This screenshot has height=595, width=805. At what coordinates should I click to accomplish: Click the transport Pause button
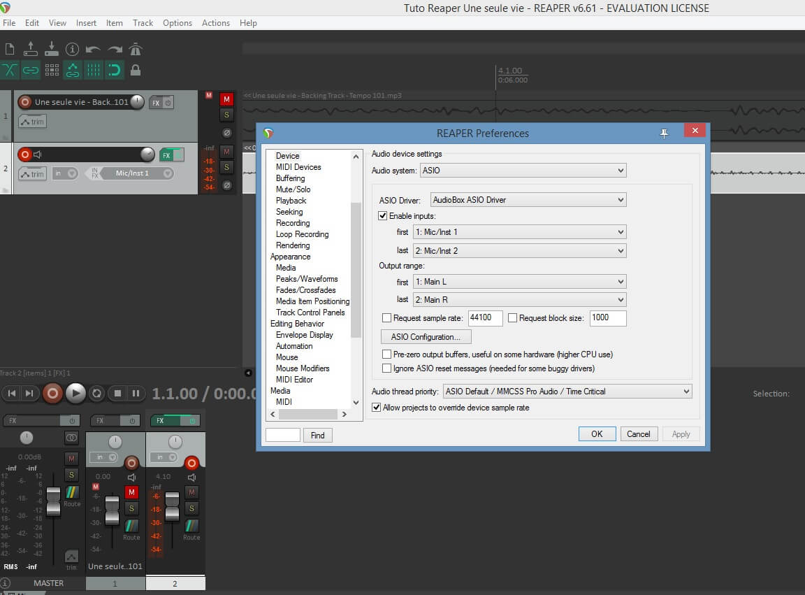pos(136,394)
